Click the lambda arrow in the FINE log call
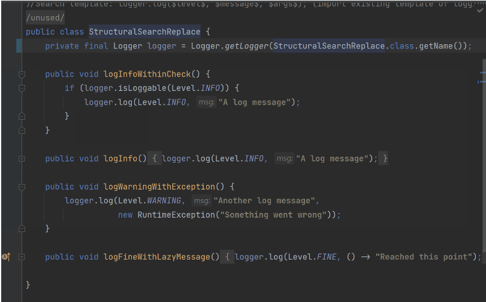This screenshot has width=486, height=302. [366, 257]
